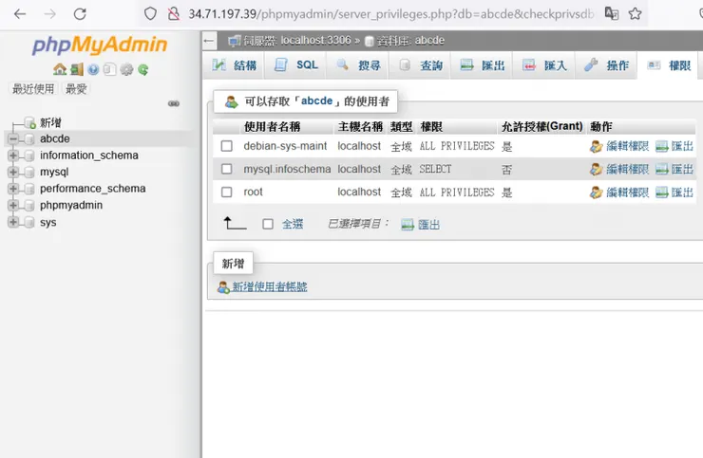Reload the page with the refresh icon
Image resolution: width=703 pixels, height=458 pixels.
coord(80,14)
